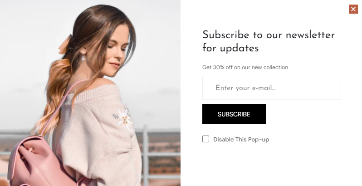The image size is (362, 186).
Task: Click the "Disable This Pop-up" label text
Action: pyautogui.click(x=241, y=140)
